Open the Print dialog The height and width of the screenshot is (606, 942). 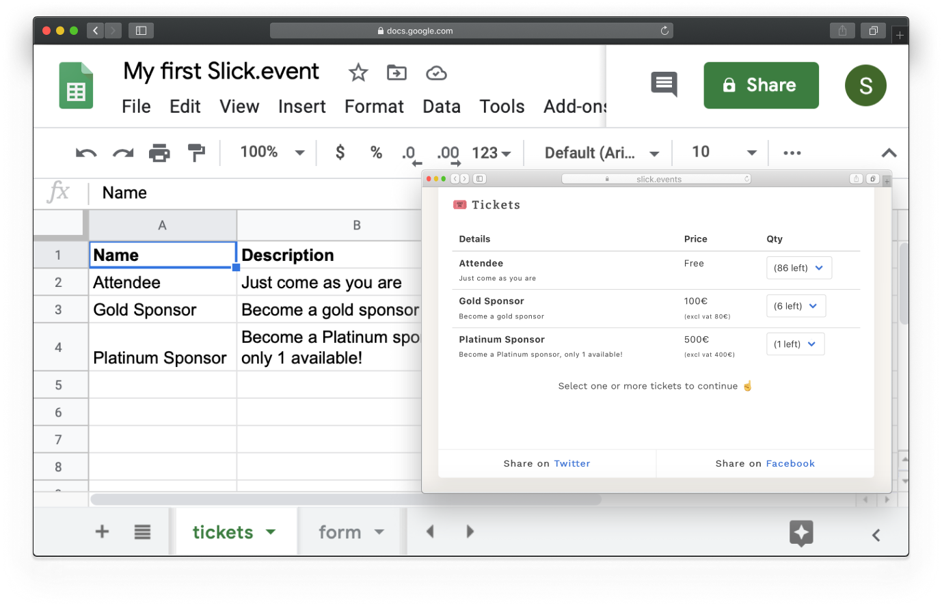[x=159, y=152]
